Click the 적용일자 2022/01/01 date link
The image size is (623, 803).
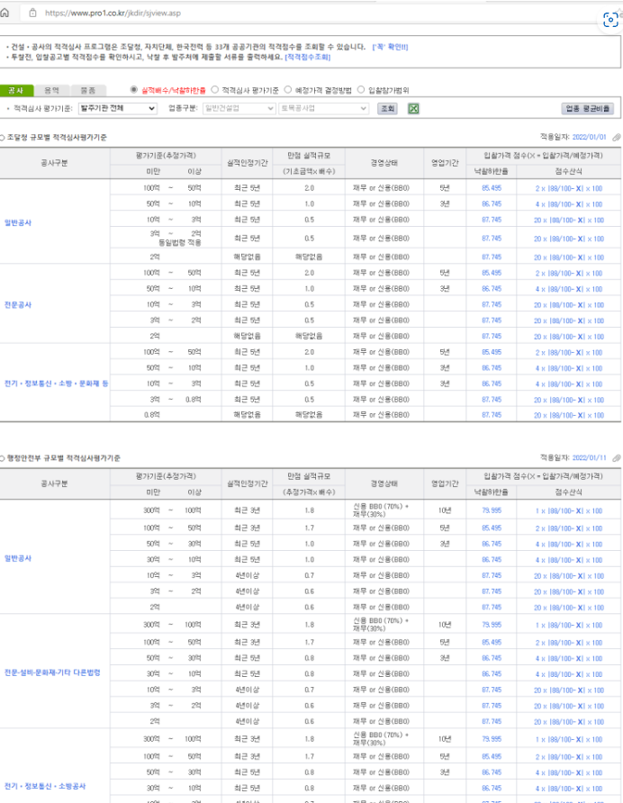pos(589,137)
